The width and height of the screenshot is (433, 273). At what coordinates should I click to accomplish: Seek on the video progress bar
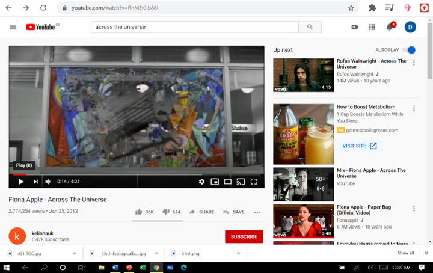(137, 174)
